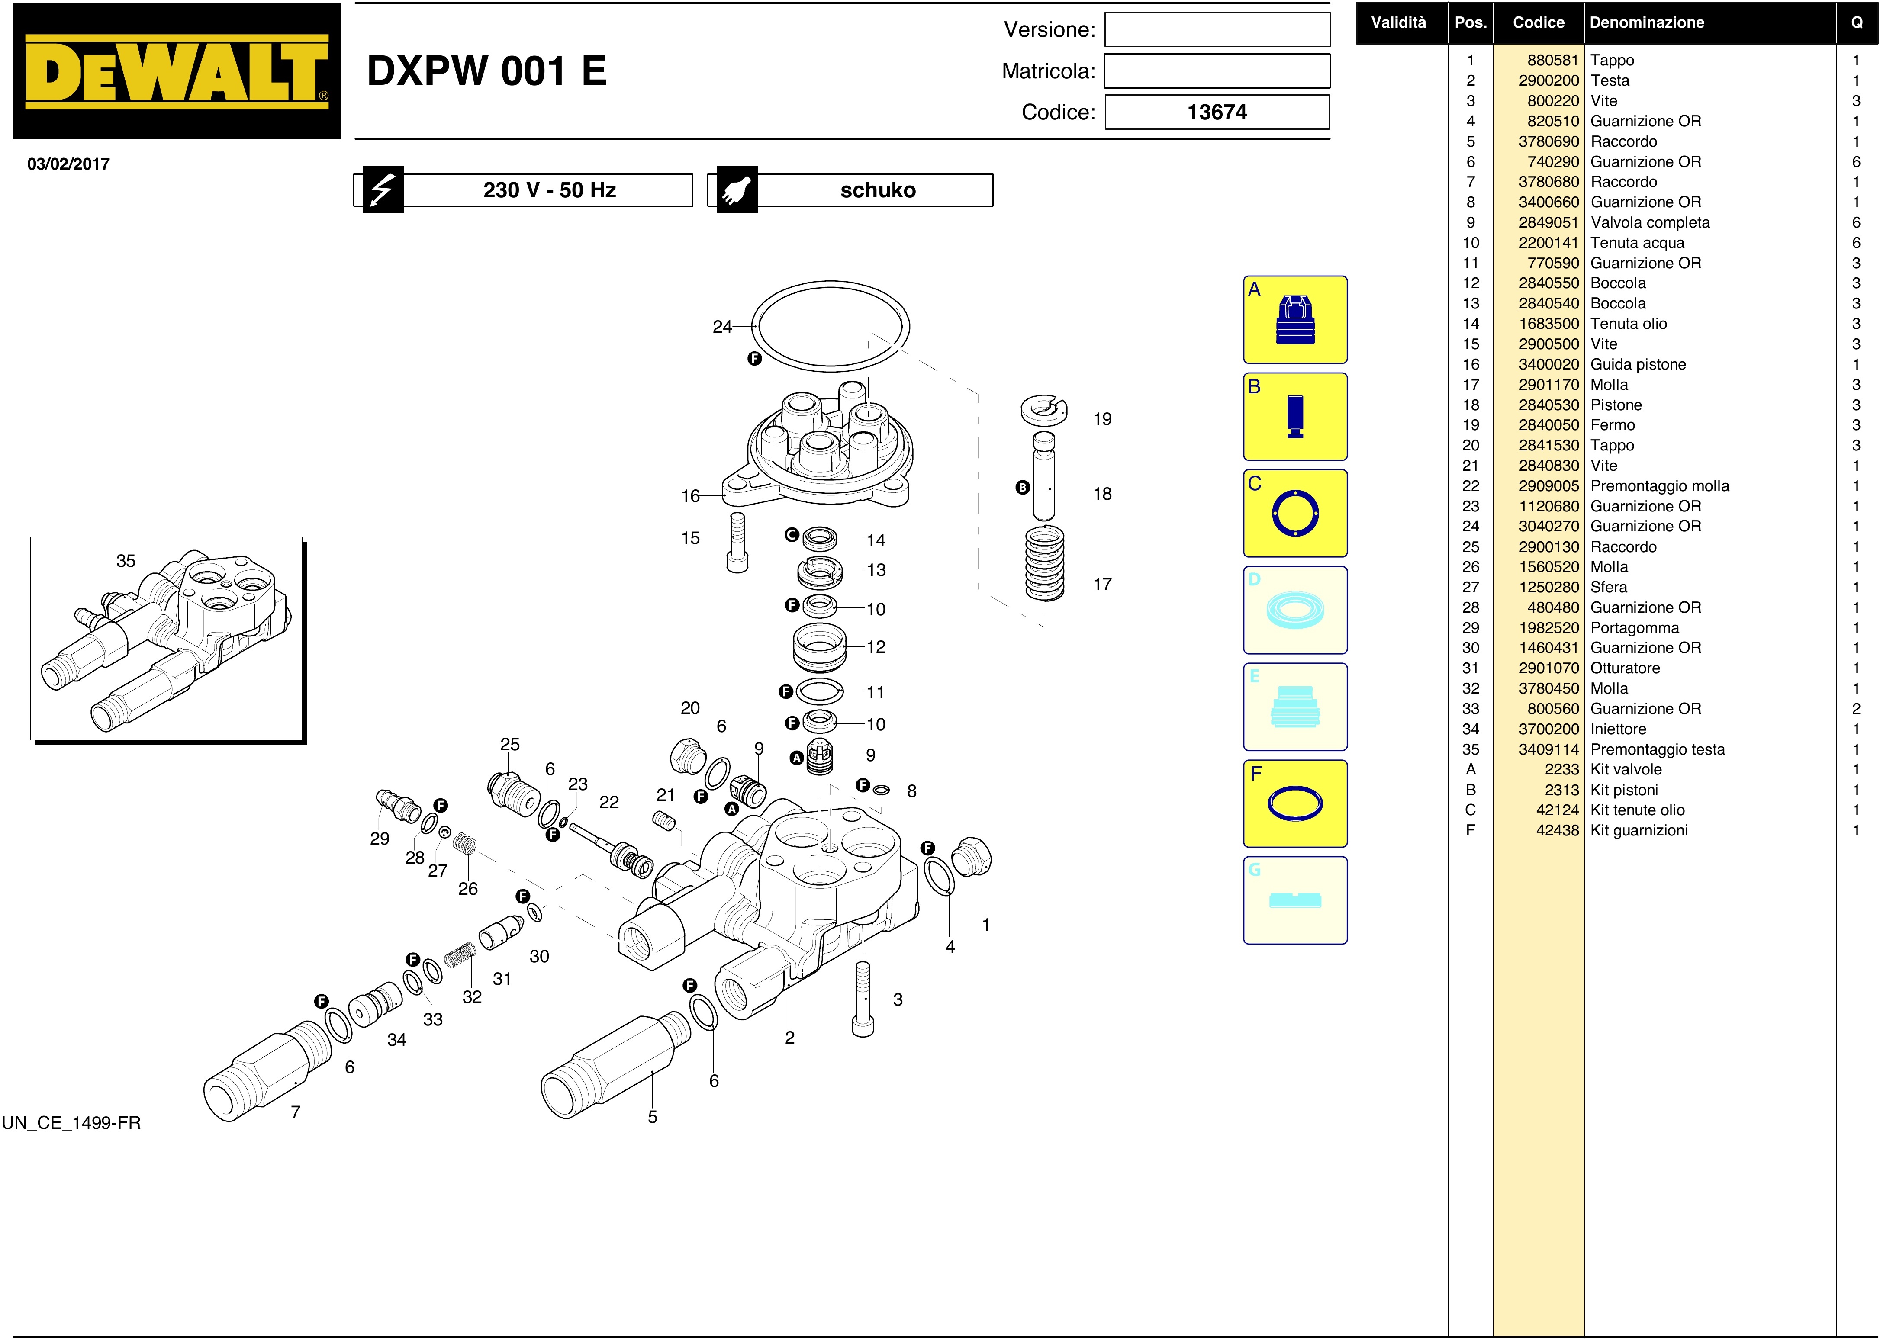The width and height of the screenshot is (1880, 1340).
Task: Select the Kit tenute olio icon C
Action: coord(1294,513)
